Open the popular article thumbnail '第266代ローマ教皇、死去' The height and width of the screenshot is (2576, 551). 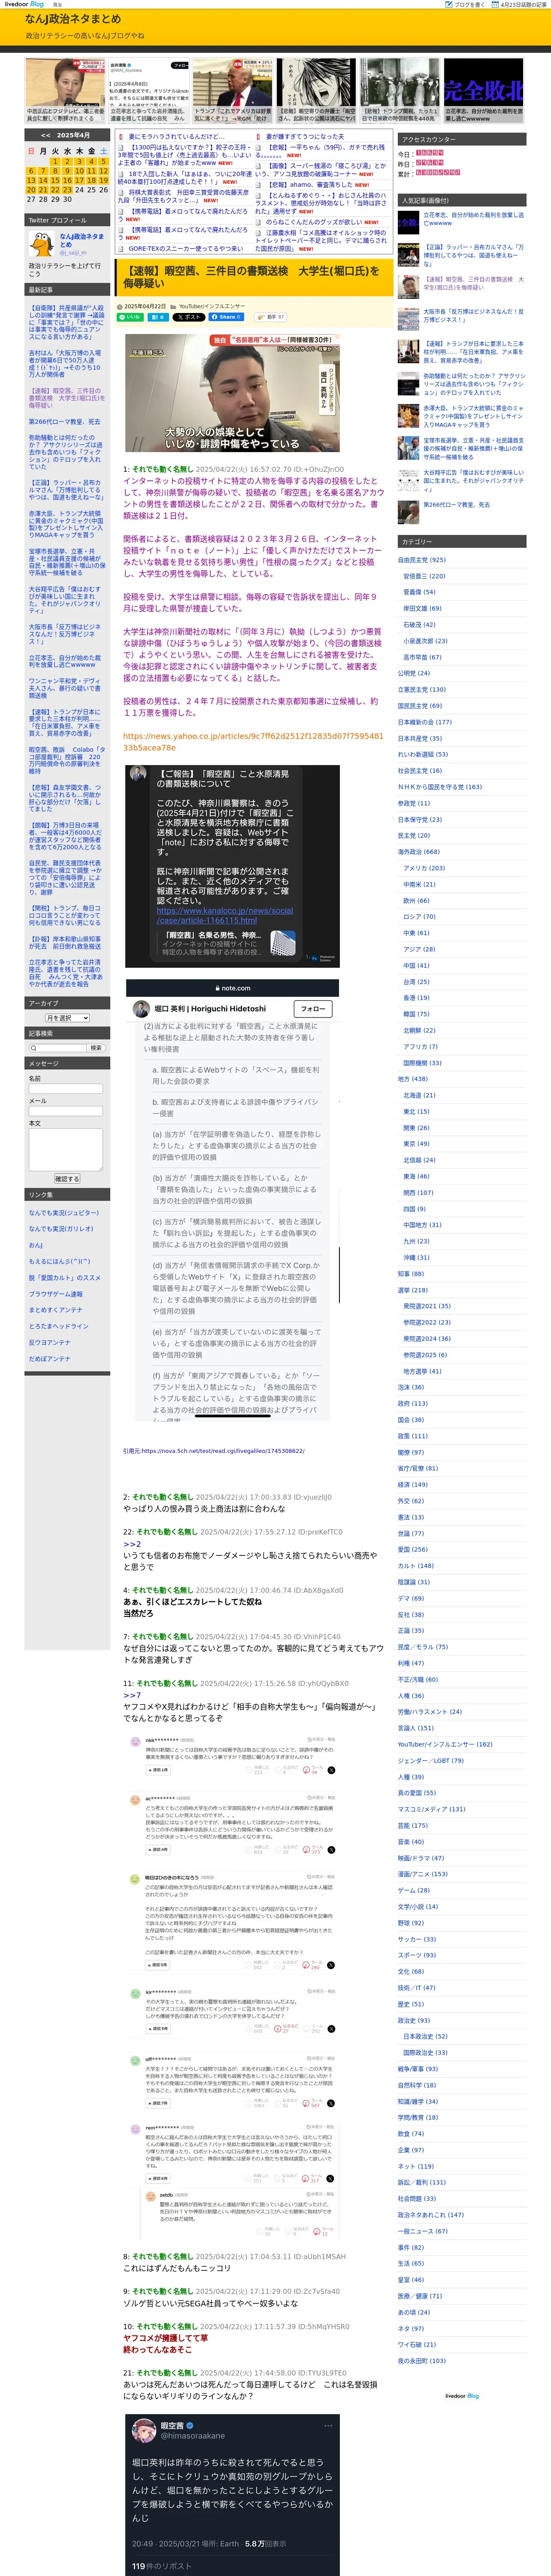coord(408,513)
